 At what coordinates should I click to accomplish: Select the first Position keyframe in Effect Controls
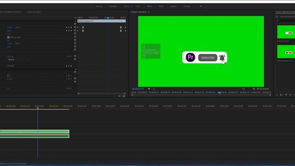[x=83, y=28]
